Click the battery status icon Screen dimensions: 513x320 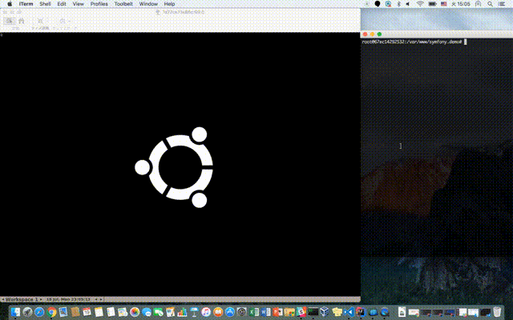[433, 4]
